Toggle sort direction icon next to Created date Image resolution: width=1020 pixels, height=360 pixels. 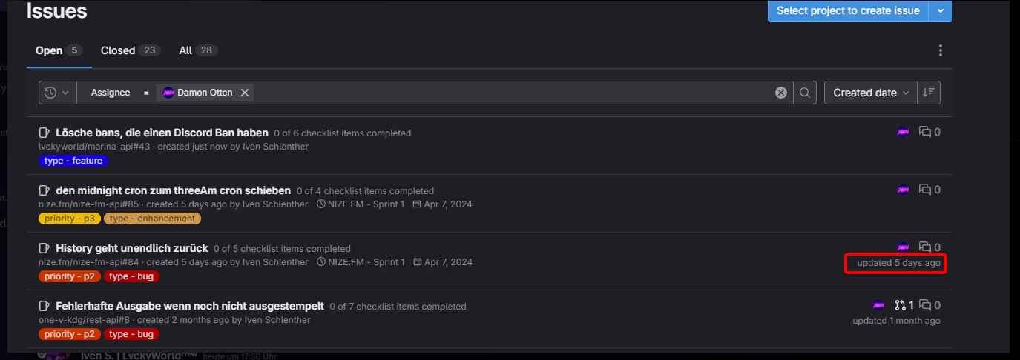[929, 93]
